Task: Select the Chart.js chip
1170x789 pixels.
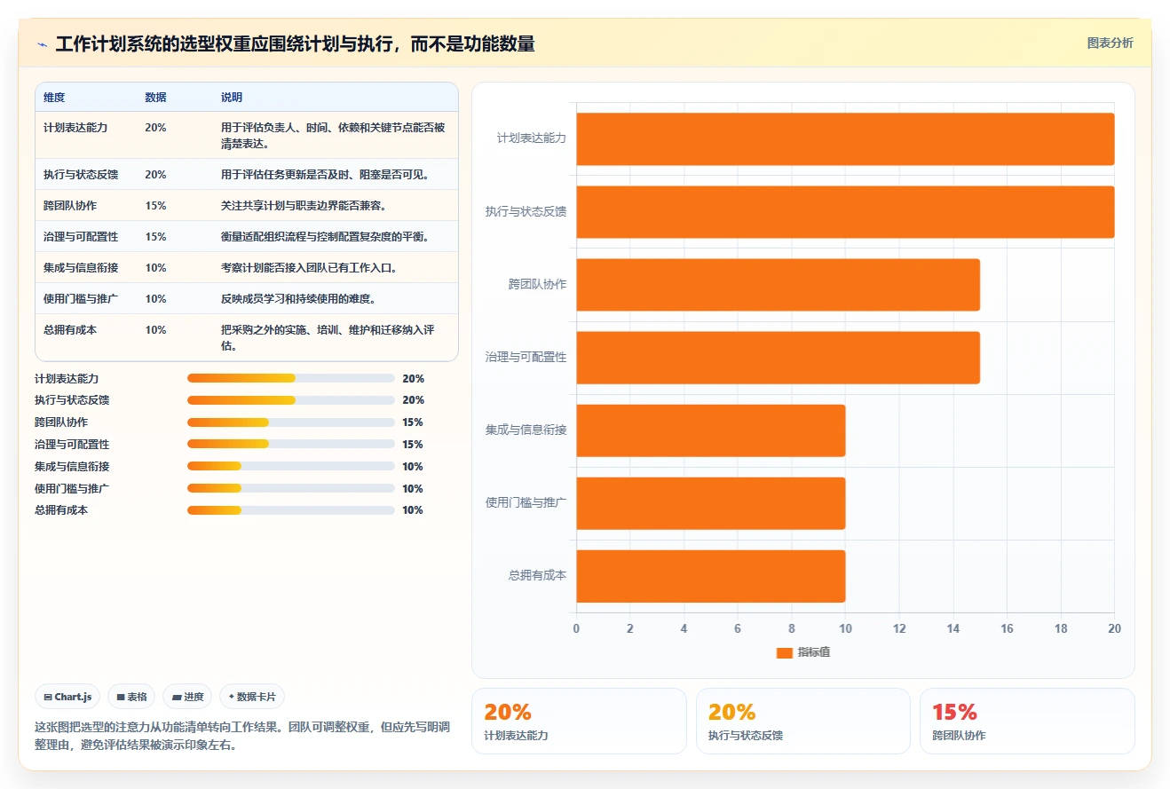Action: coord(67,697)
